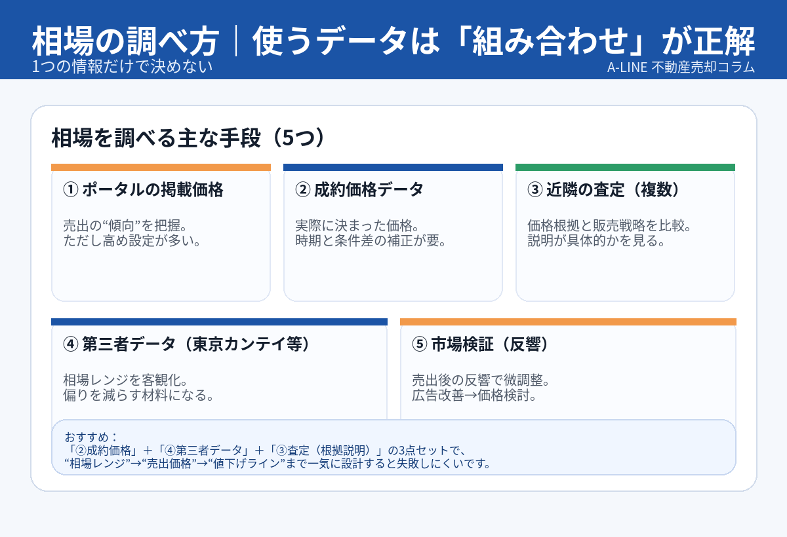Click the subtitle "1つの情報だけで決めない"

(x=122, y=67)
